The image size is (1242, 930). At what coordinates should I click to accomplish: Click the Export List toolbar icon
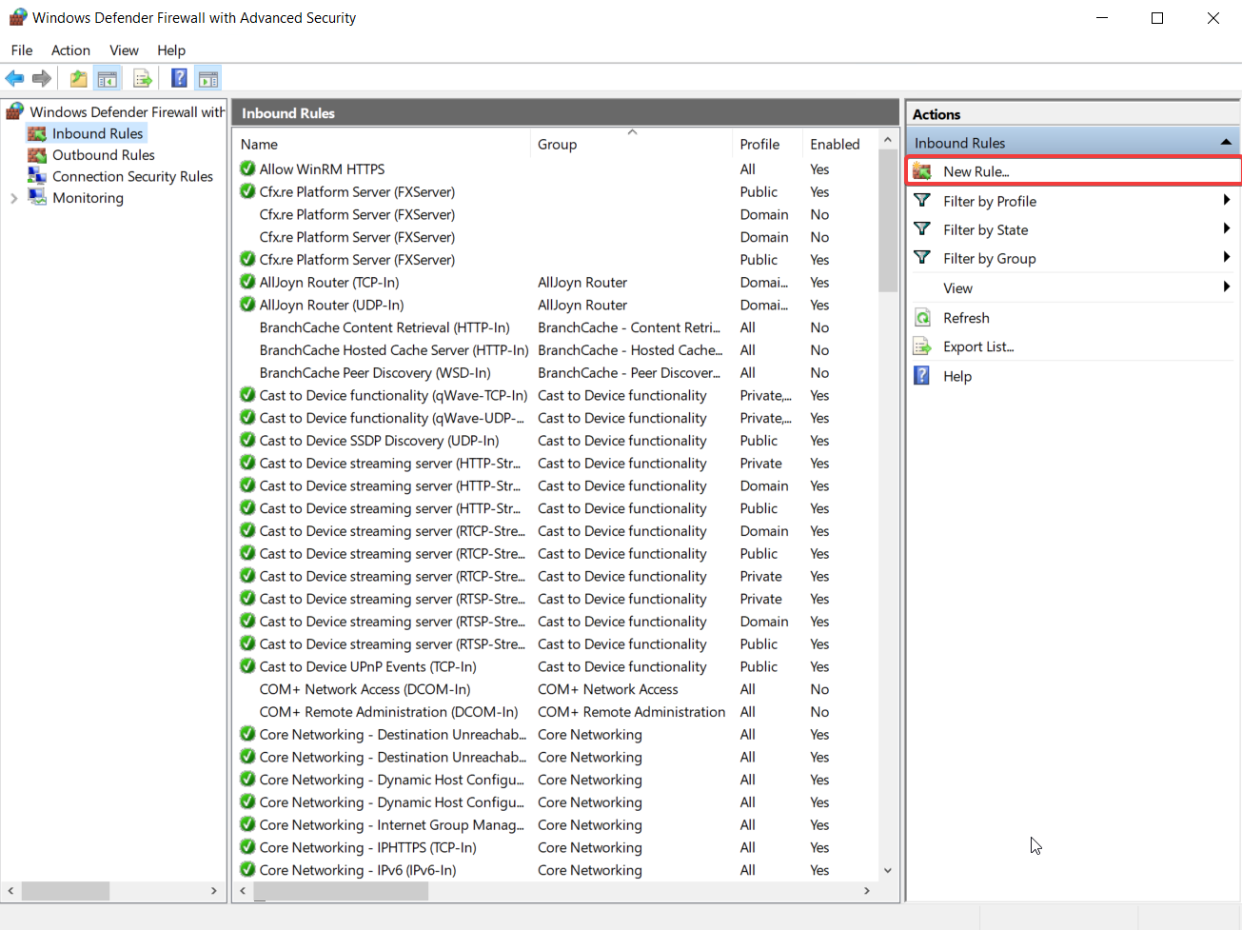point(143,79)
